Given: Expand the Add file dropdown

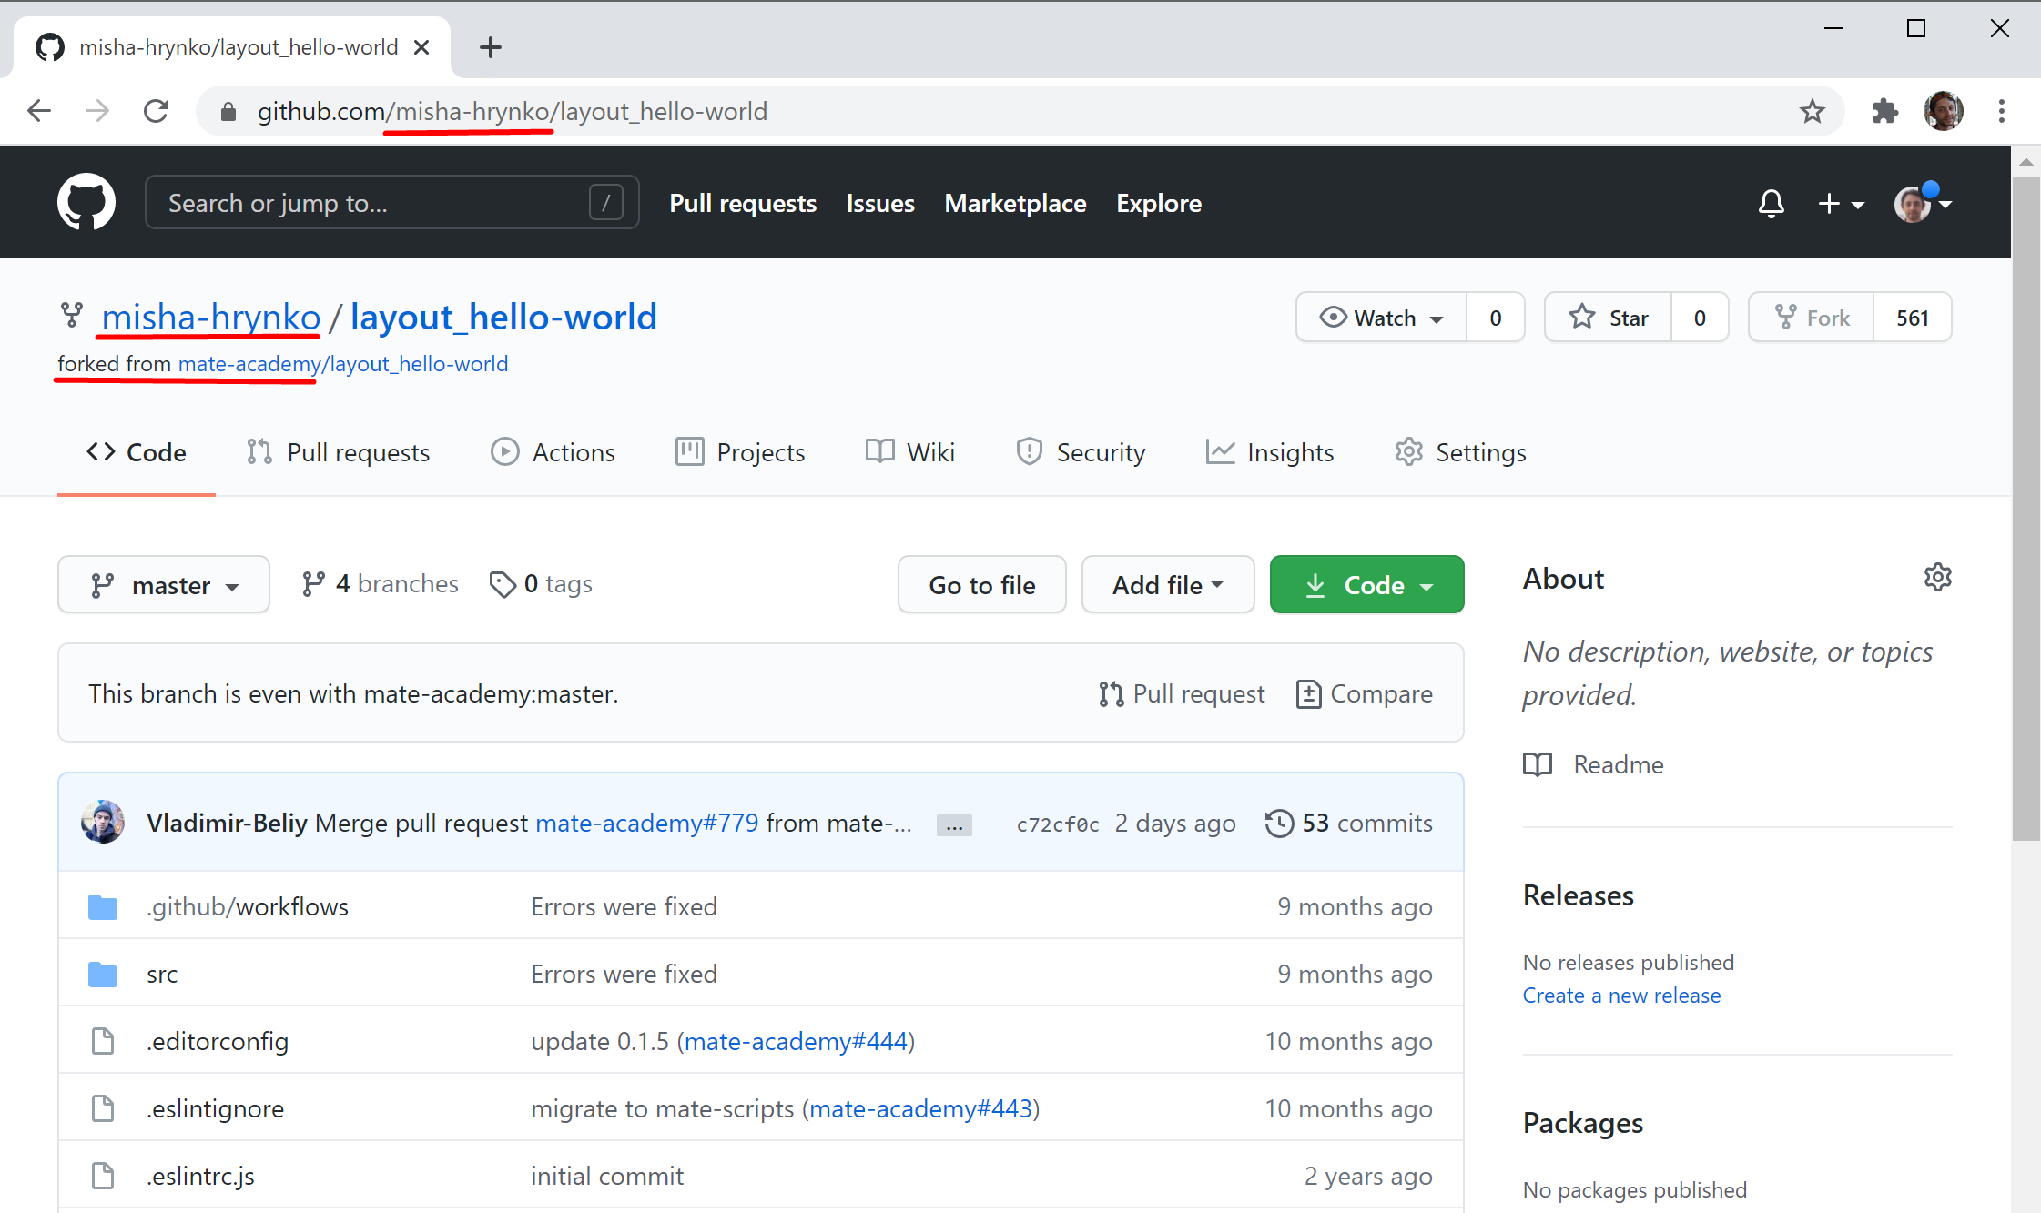Looking at the screenshot, I should coord(1168,584).
